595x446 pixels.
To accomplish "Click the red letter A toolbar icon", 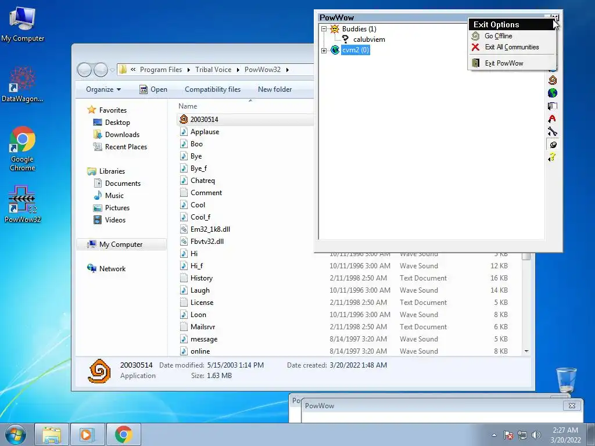I will 553,119.
